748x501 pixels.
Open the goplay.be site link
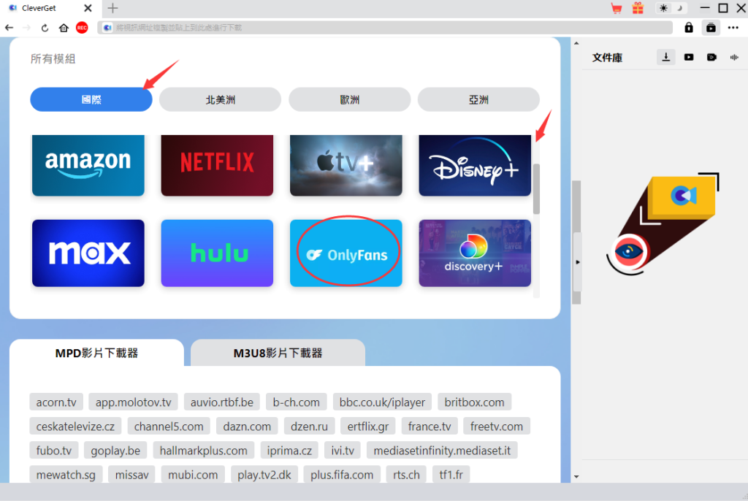pyautogui.click(x=115, y=451)
